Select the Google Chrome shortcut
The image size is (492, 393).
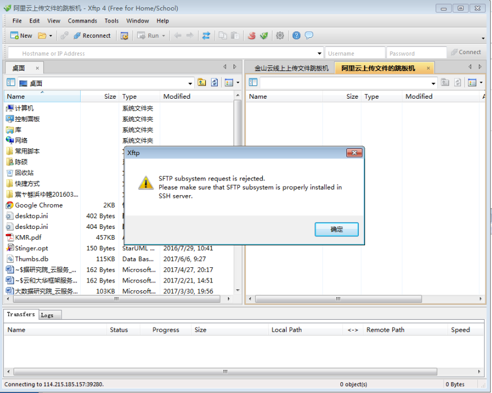coord(34,205)
